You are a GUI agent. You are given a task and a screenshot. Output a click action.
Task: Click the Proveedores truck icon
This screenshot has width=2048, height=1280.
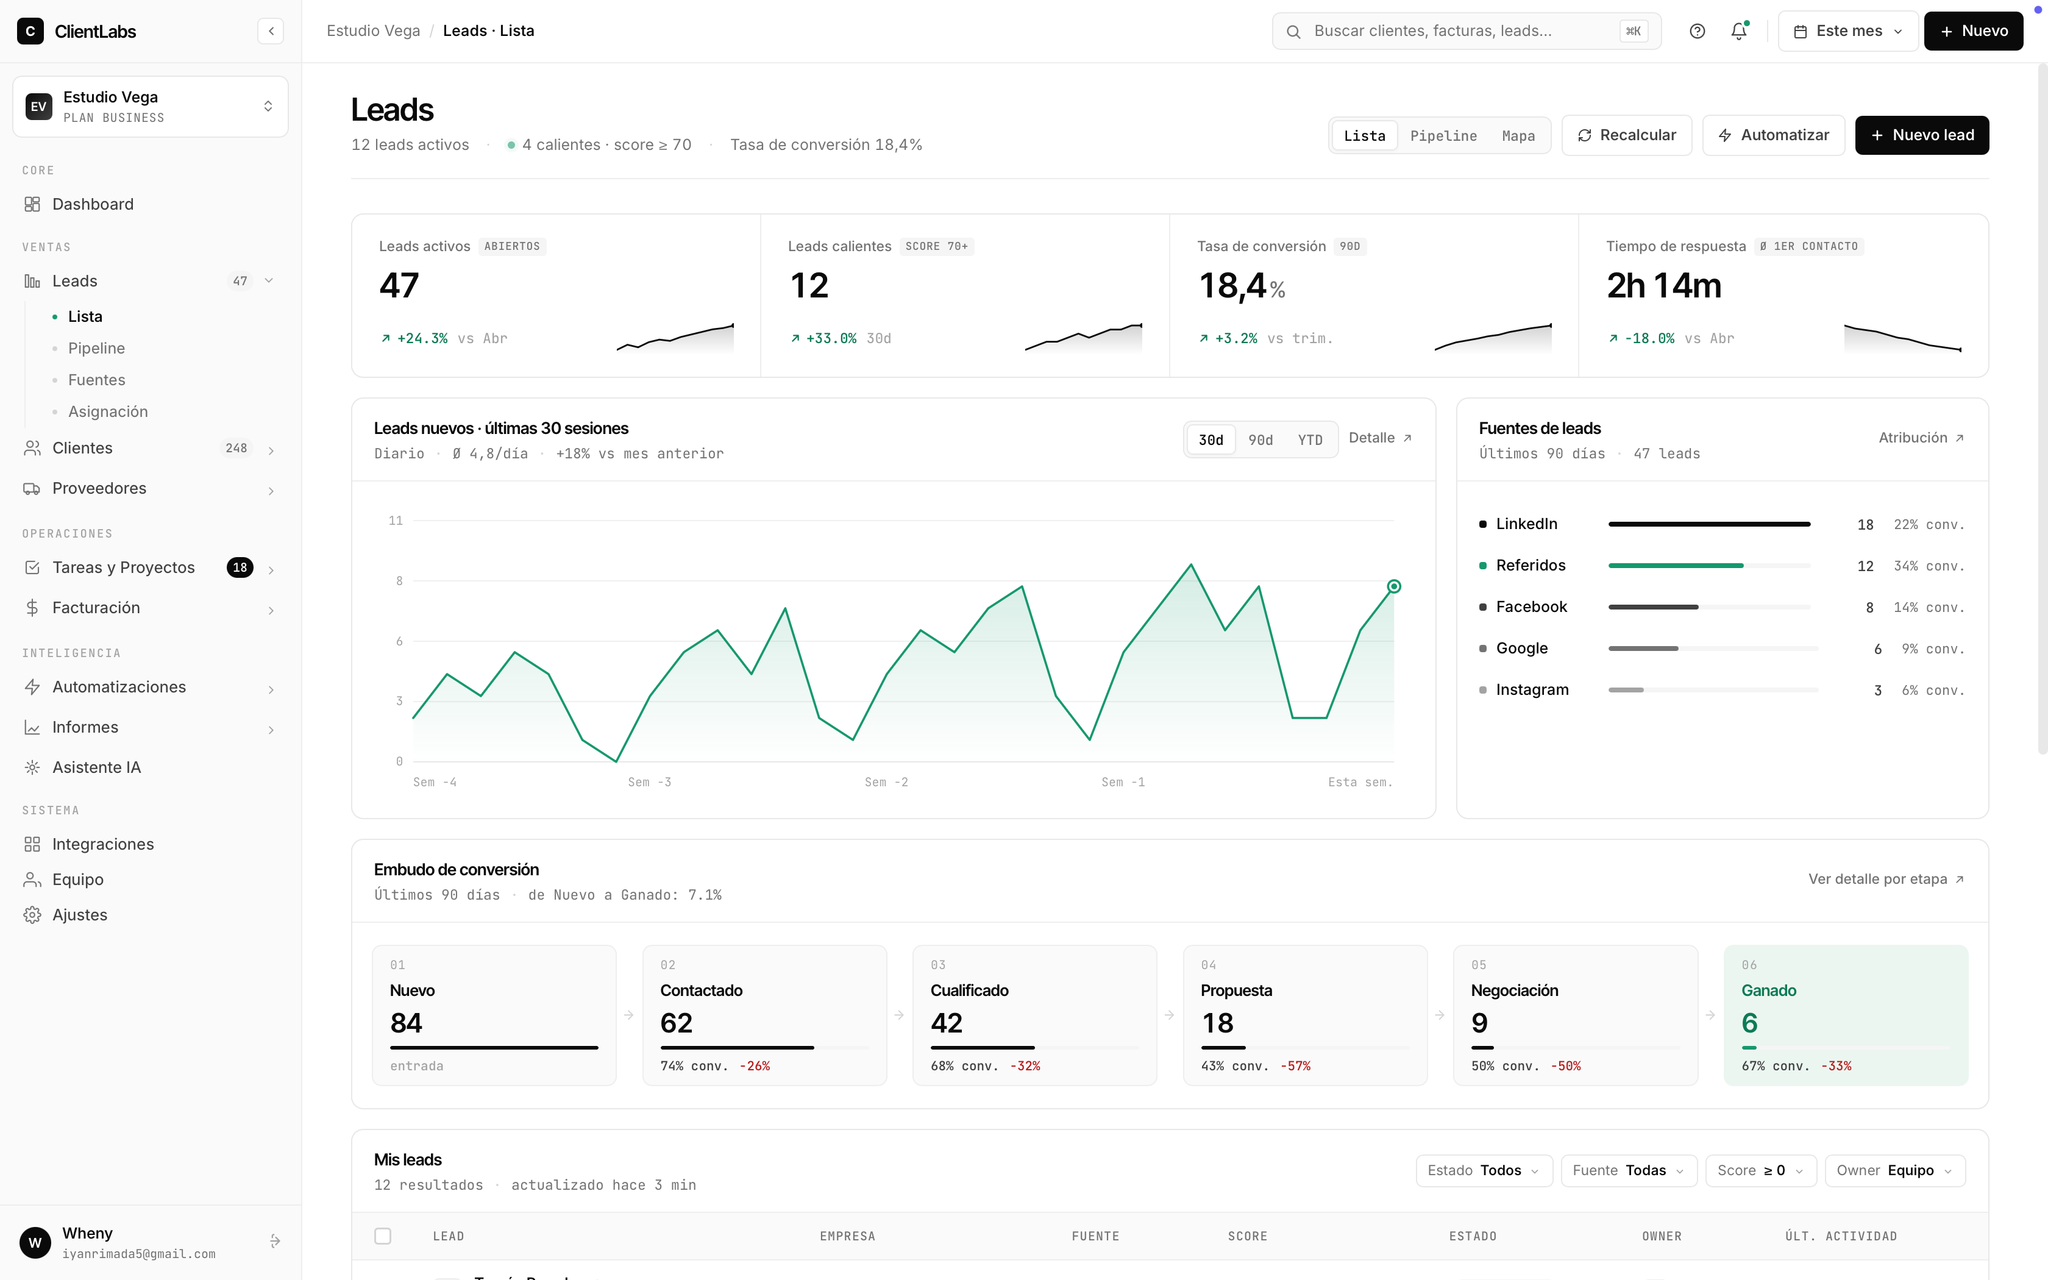tap(32, 488)
